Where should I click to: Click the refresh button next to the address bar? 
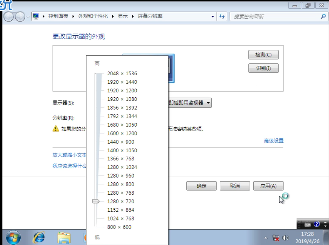coord(222,16)
